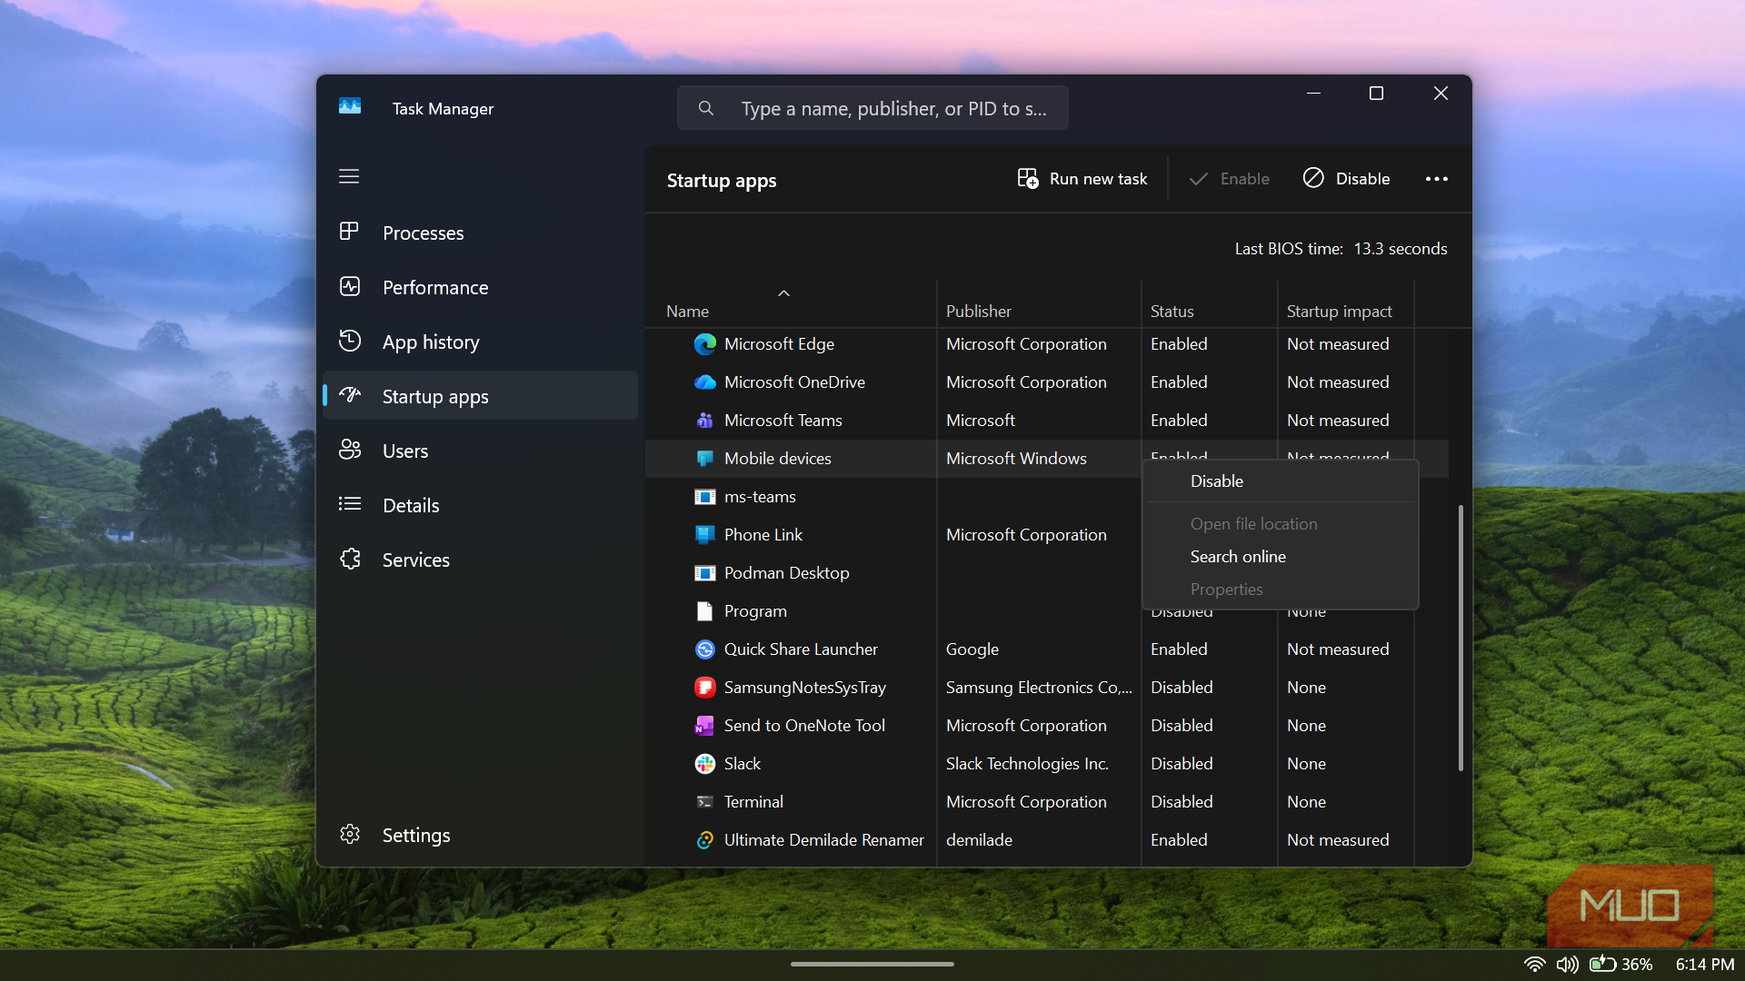Open the three-dot more options menu
The width and height of the screenshot is (1745, 981).
coord(1436,179)
